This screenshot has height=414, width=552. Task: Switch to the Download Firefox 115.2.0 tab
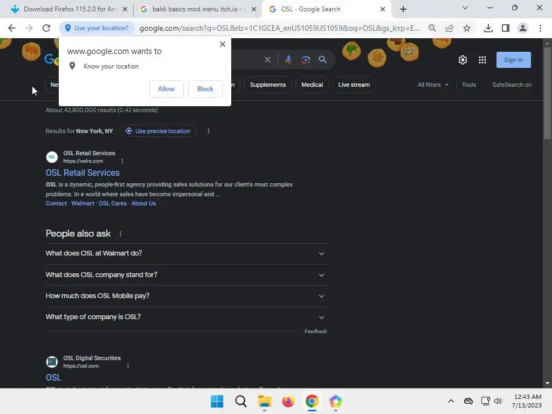click(68, 9)
